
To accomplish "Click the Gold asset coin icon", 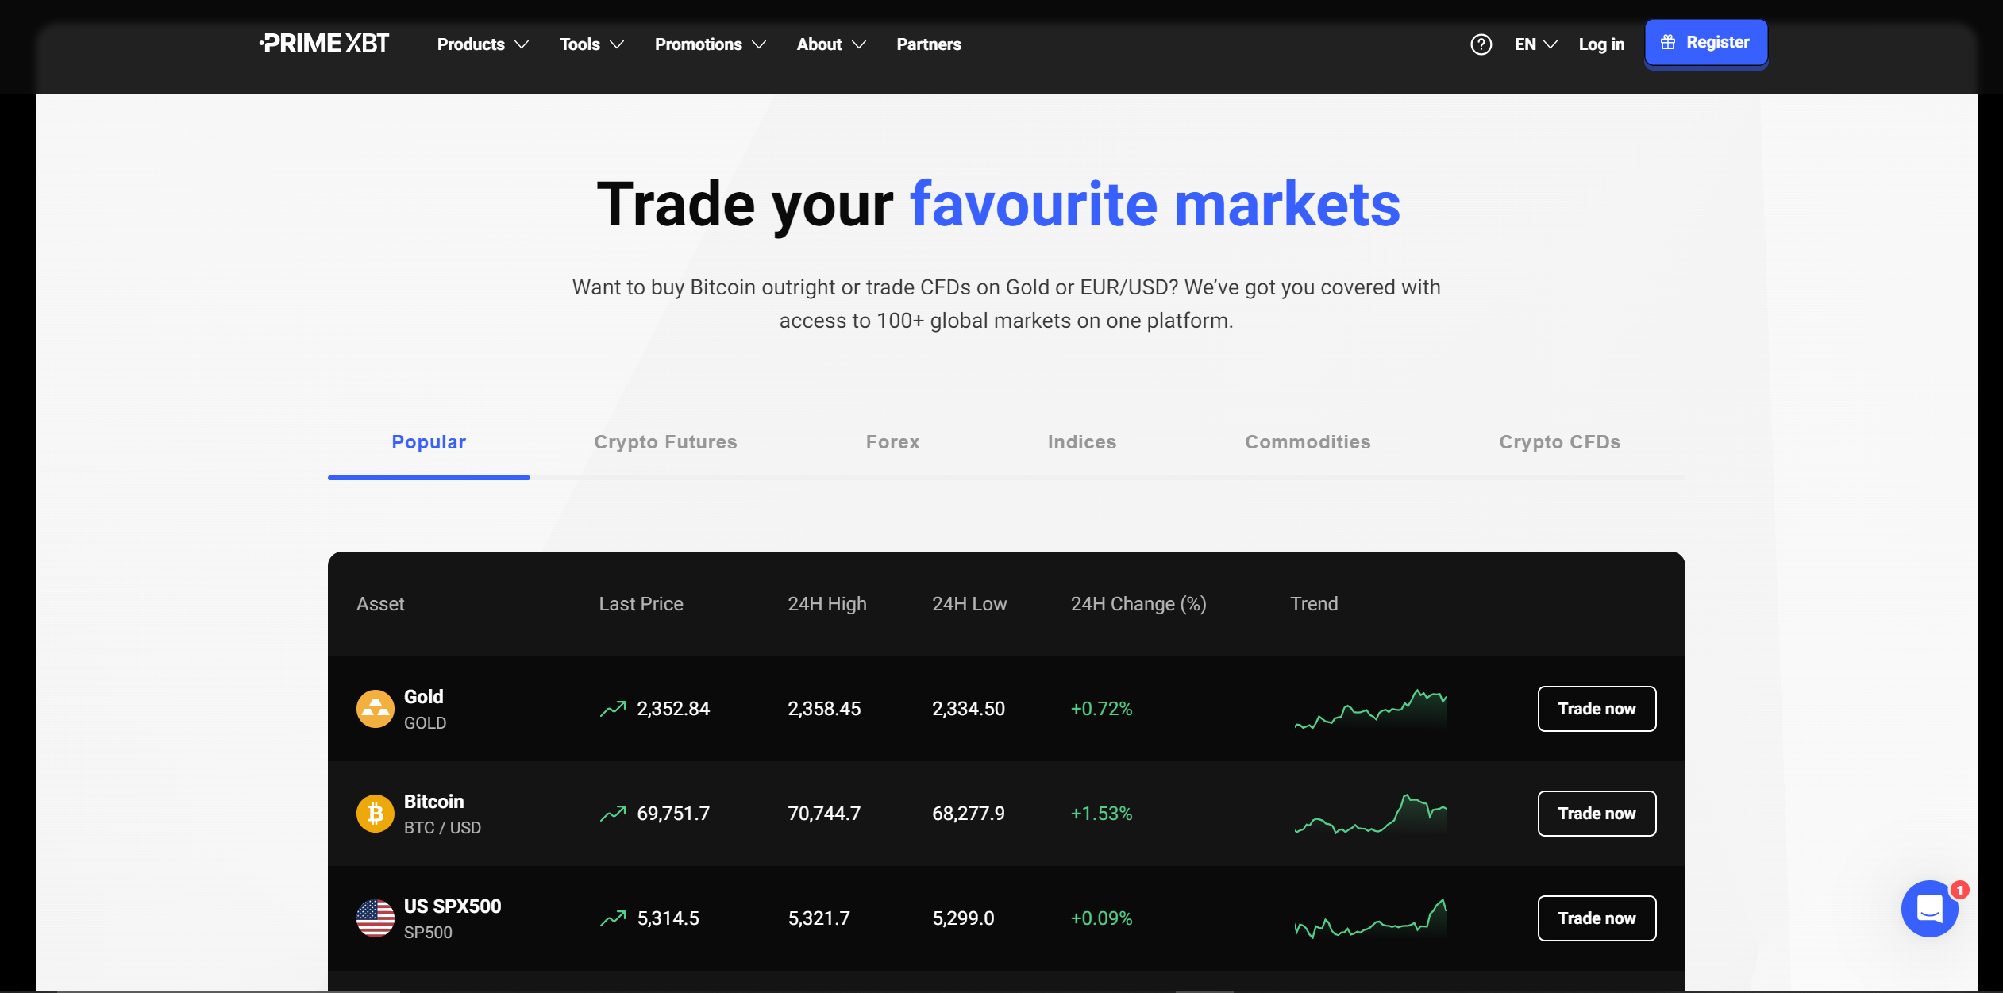I will point(375,709).
